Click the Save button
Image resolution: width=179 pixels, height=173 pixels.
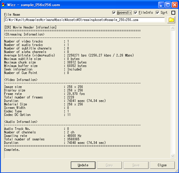pos(136,165)
